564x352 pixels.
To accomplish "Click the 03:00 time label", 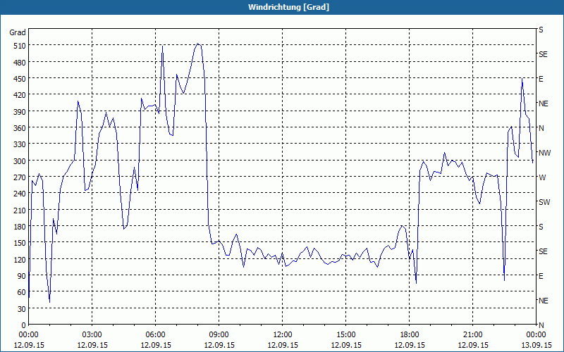I will 92,335.
